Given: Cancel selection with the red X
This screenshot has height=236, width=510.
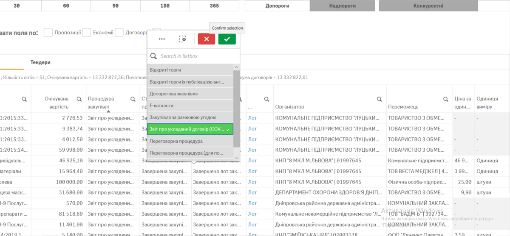Looking at the screenshot, I should click(206, 39).
